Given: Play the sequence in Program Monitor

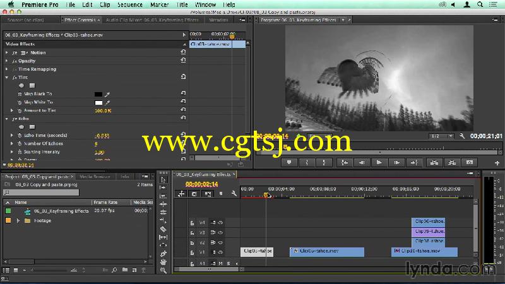Looking at the screenshot, I should click(379, 163).
